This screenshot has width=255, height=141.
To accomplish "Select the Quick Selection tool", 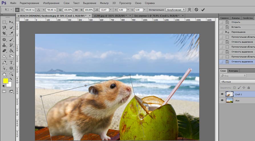I will [x=11, y=27].
